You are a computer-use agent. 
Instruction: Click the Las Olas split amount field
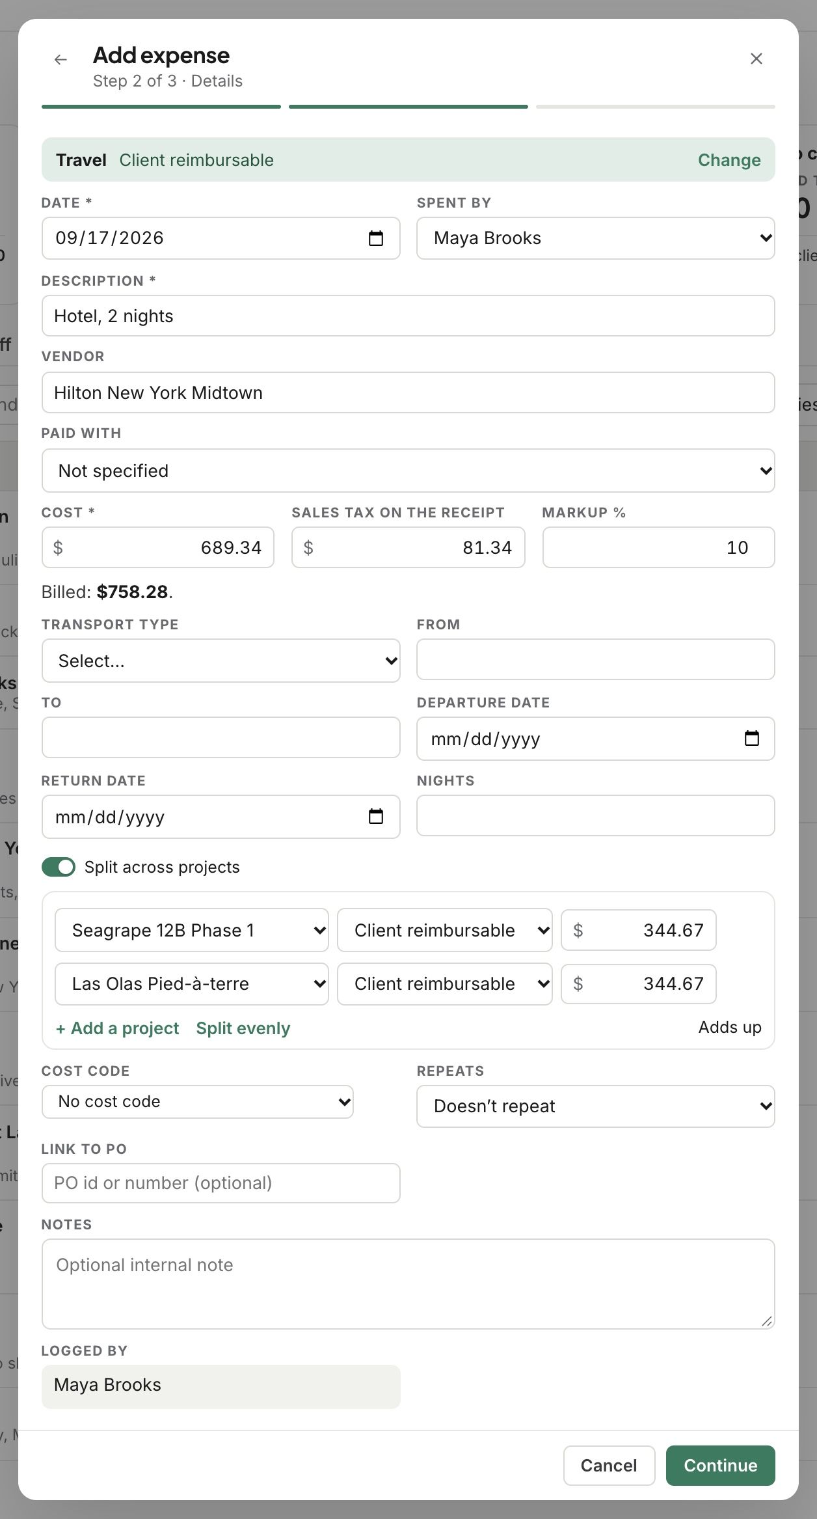(x=638, y=983)
